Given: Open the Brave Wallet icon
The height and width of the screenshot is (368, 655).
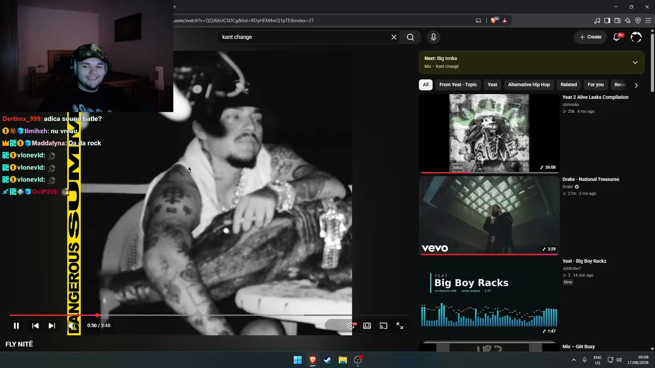Looking at the screenshot, I should pos(617,20).
